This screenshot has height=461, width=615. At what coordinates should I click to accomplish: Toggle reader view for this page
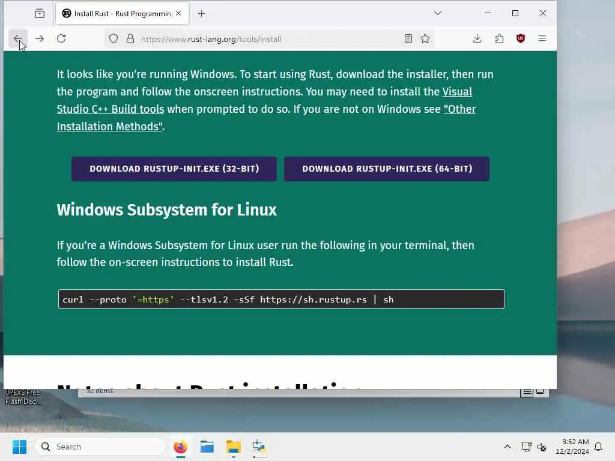pyautogui.click(x=408, y=38)
